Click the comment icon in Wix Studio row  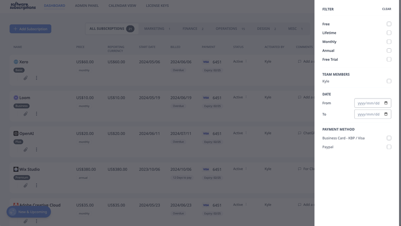(300, 169)
